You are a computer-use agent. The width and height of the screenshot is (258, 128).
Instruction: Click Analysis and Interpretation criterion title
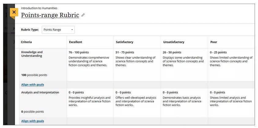click(40, 92)
